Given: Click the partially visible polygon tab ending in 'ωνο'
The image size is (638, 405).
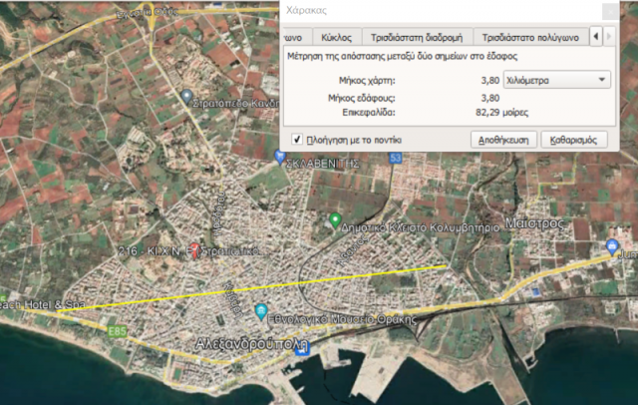Looking at the screenshot, I should [x=296, y=38].
